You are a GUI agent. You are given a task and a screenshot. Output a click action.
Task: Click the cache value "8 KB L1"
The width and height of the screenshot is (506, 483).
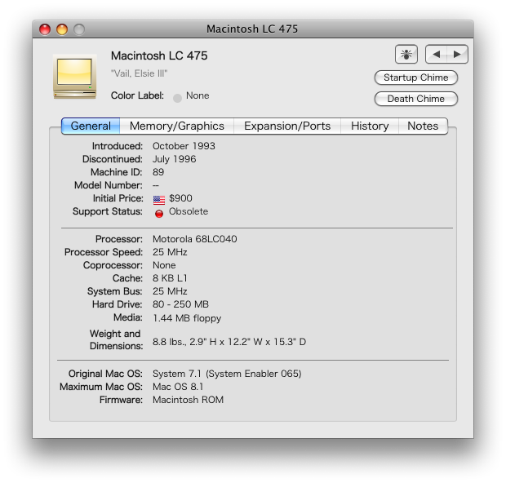[170, 278]
